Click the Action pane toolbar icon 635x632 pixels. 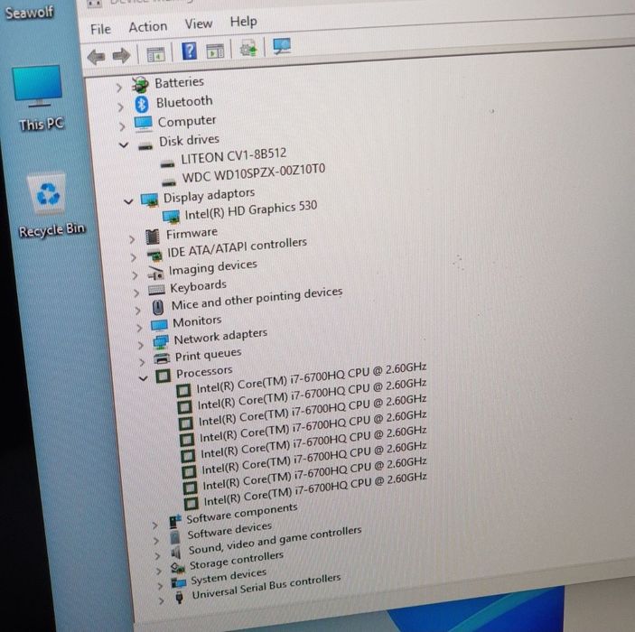[215, 51]
